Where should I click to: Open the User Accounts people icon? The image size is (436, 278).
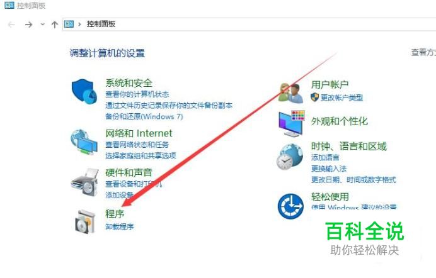click(290, 92)
